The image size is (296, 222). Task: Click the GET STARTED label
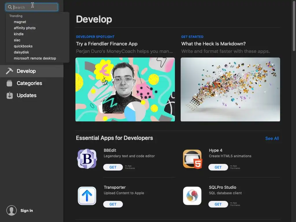pyautogui.click(x=192, y=37)
